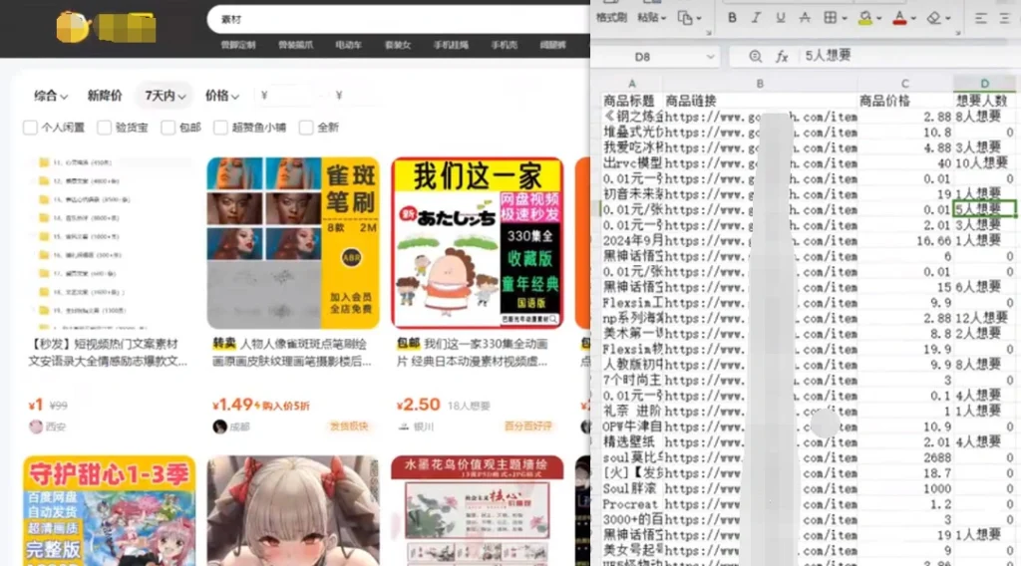Viewport: 1021px width, 566px height.
Task: Click the center align icon
Action: coord(1005,18)
